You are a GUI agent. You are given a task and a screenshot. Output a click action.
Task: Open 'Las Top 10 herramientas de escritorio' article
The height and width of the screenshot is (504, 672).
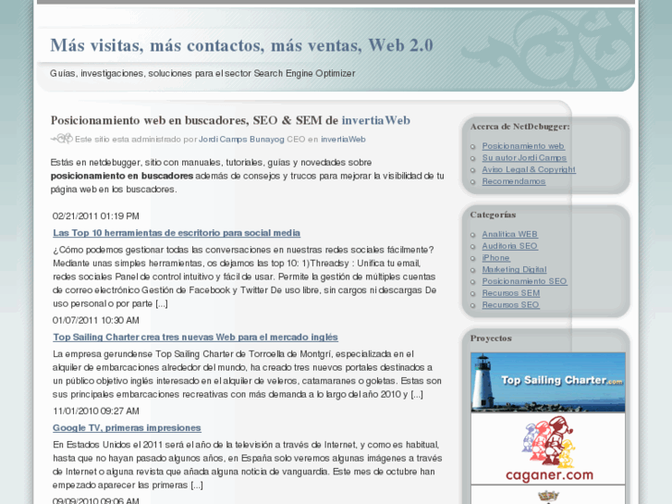tap(177, 233)
